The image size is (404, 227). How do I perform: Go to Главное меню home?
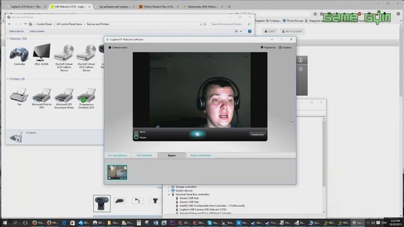coord(118,47)
